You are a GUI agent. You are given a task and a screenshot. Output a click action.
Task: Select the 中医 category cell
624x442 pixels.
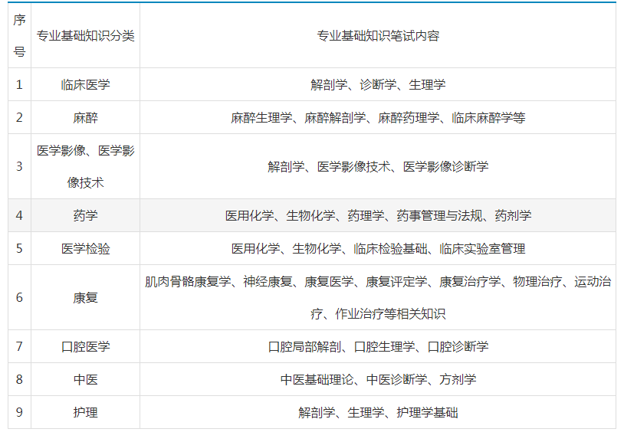(x=85, y=379)
